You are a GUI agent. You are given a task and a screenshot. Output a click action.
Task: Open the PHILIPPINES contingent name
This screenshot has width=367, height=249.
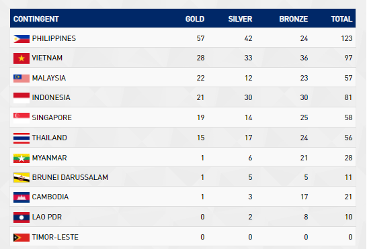pyautogui.click(x=54, y=38)
